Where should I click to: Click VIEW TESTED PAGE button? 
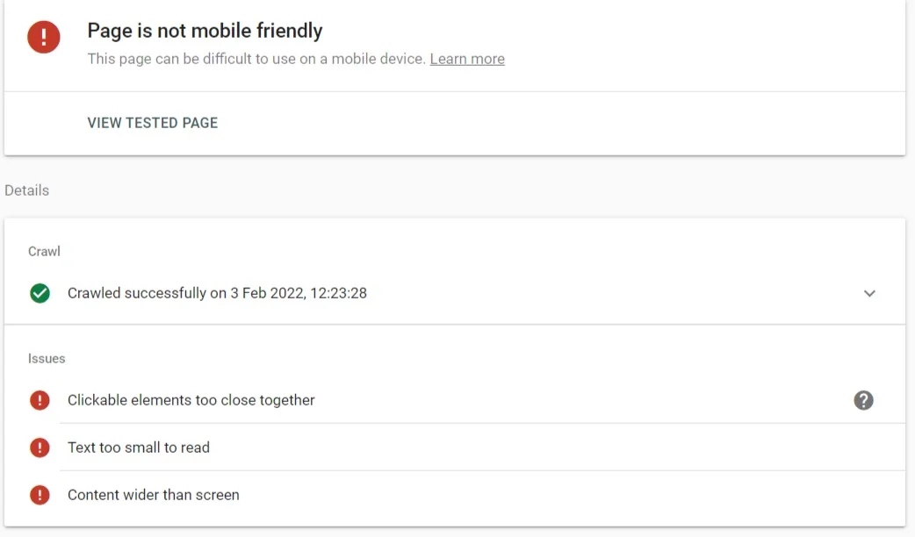pyautogui.click(x=152, y=123)
